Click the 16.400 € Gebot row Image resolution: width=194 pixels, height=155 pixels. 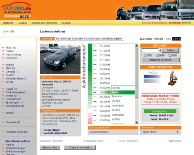click(x=111, y=92)
